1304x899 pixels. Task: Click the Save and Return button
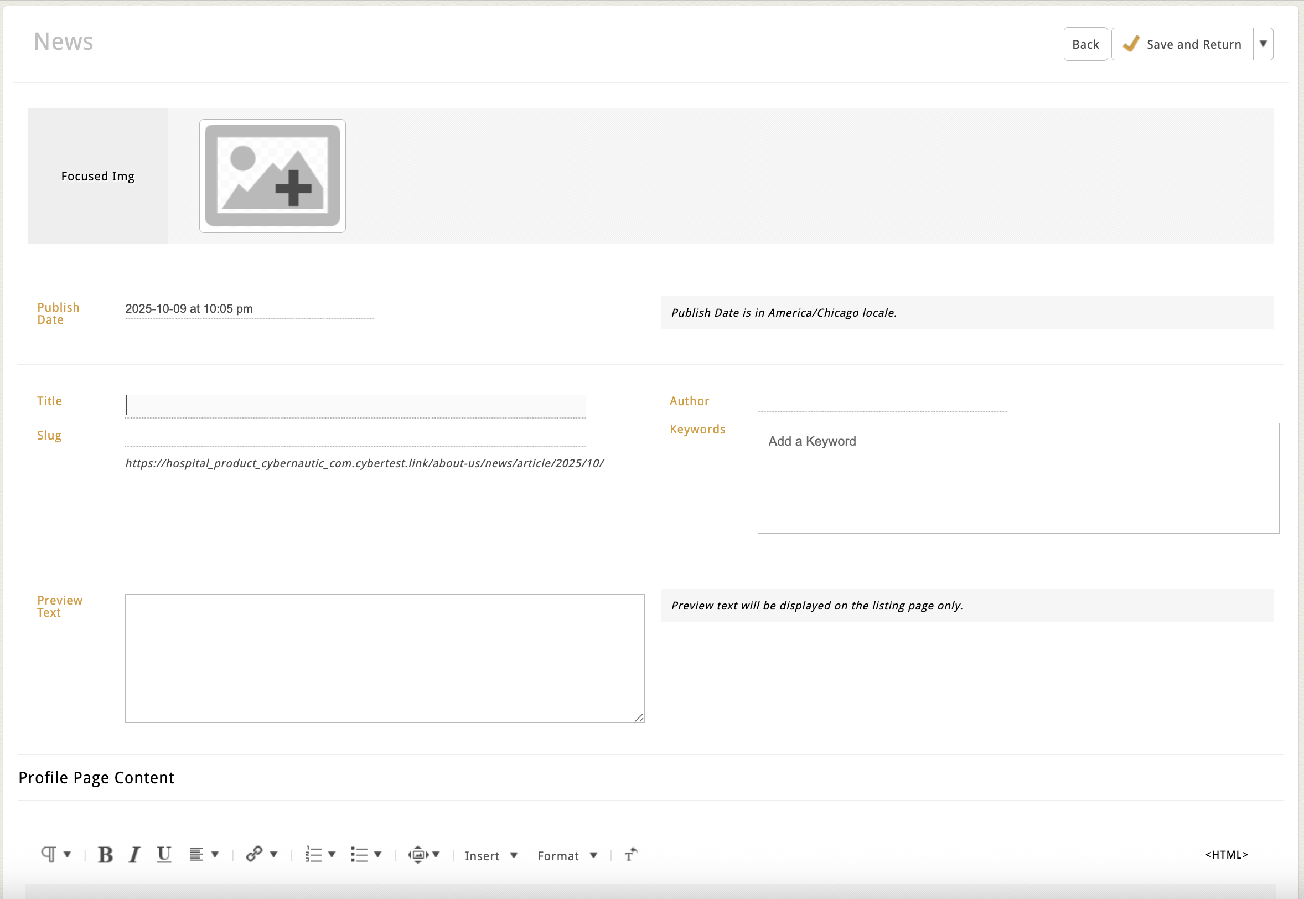click(1182, 44)
